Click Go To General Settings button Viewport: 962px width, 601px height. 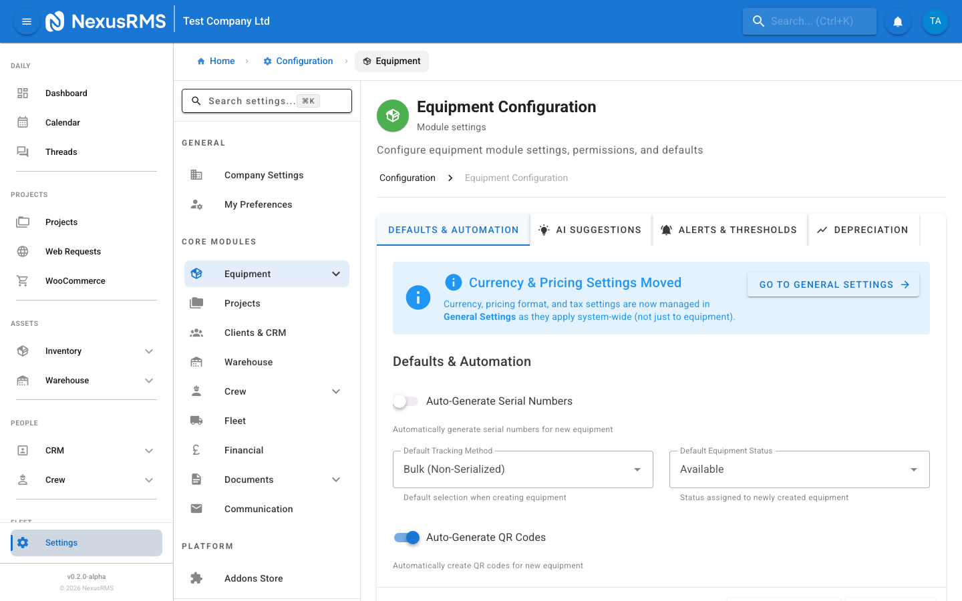coord(833,284)
